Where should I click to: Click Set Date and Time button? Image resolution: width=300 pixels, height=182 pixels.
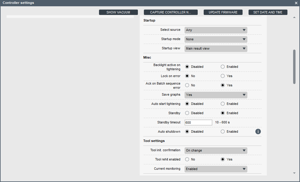[268, 12]
